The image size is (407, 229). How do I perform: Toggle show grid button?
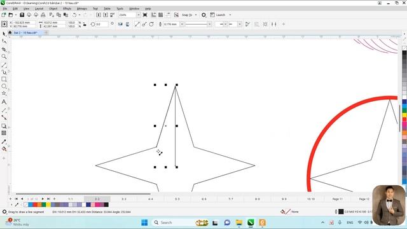(161, 15)
